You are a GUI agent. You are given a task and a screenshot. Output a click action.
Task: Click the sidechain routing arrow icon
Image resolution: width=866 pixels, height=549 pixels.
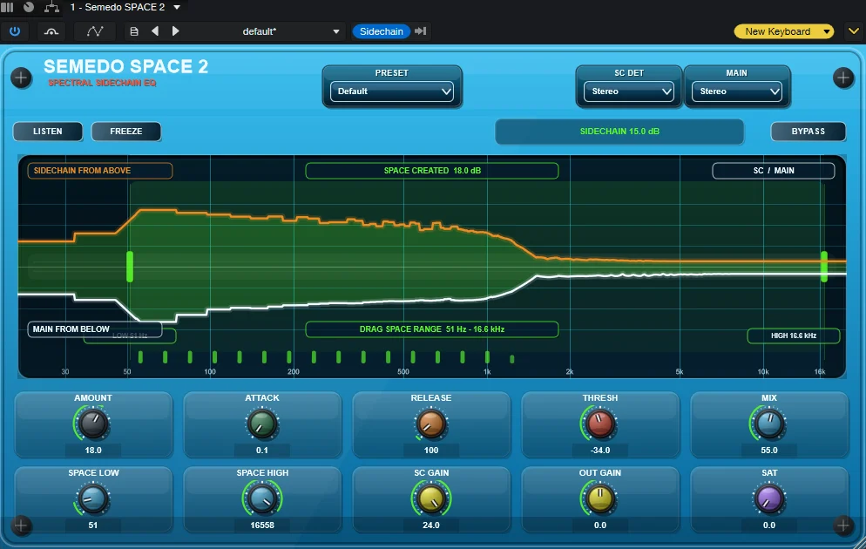click(x=421, y=31)
